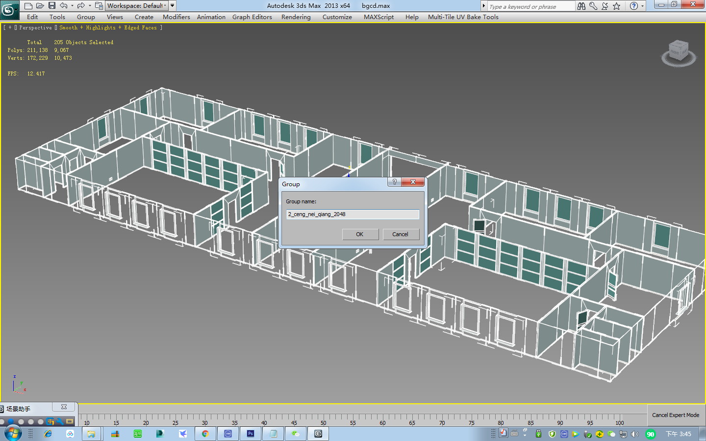Click the keyword search field
The height and width of the screenshot is (441, 706).
pyautogui.click(x=530, y=6)
